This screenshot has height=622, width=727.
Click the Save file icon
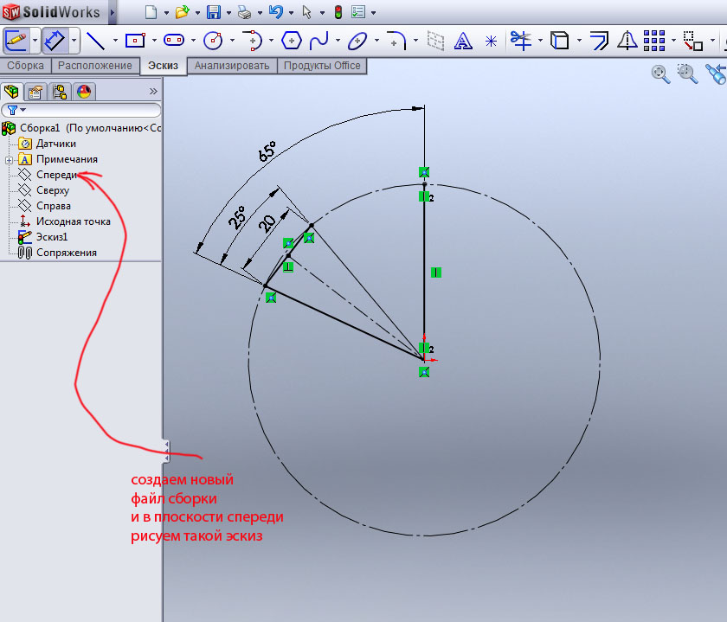tap(214, 12)
